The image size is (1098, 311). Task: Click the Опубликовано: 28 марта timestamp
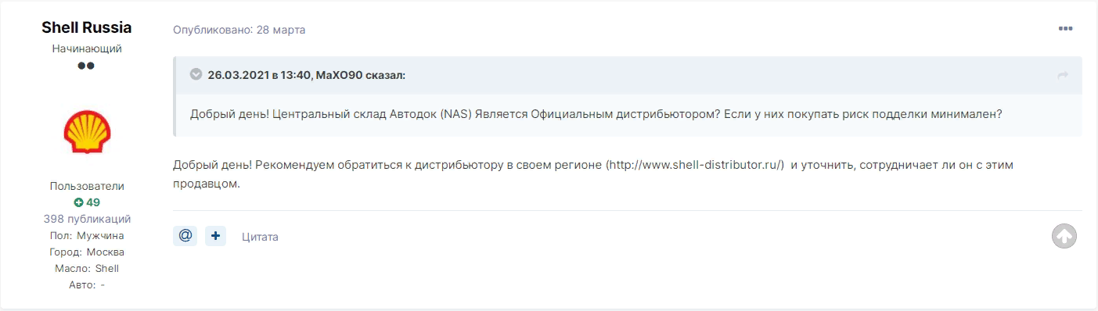pos(239,30)
